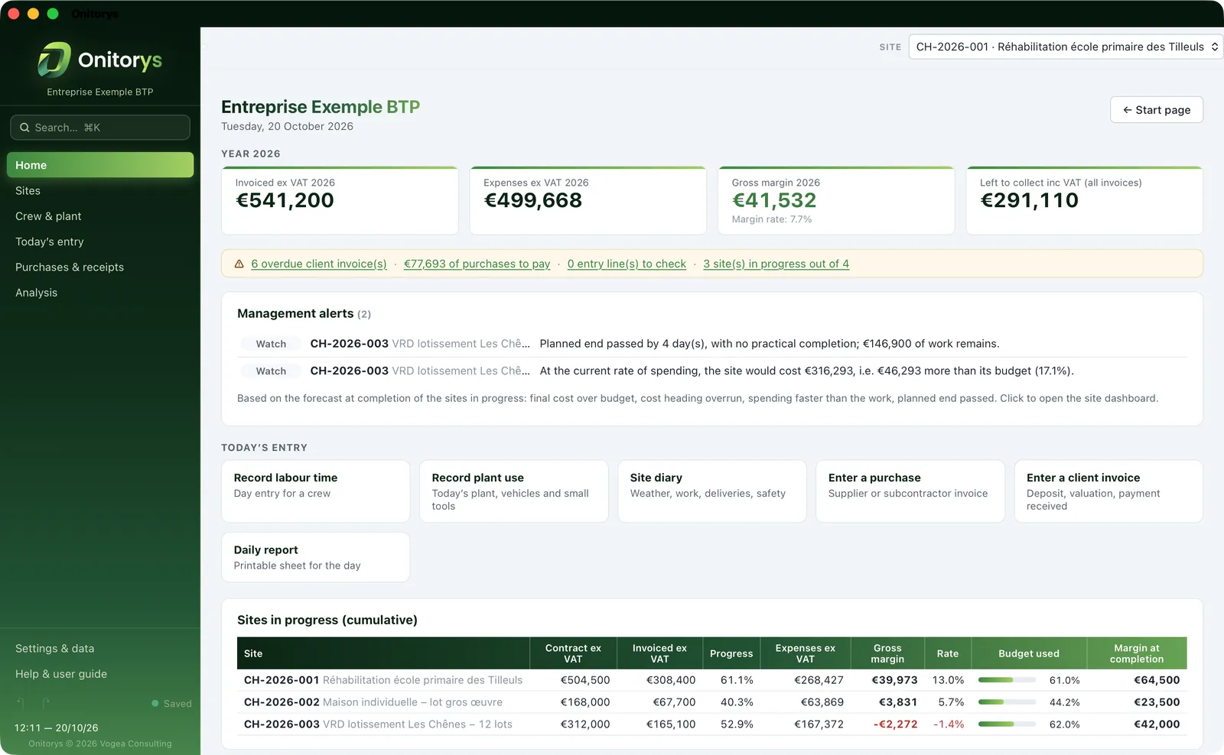
Task: Open the Enter a purchase card
Action: 910,491
